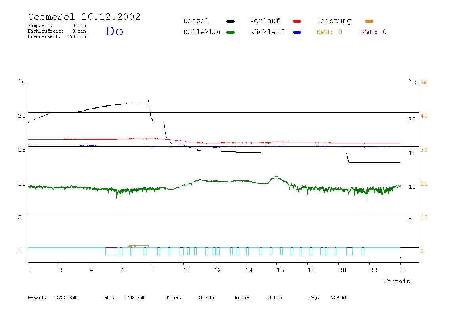
Task: Click the orange Leistung bump near hour 7
Action: [138, 247]
